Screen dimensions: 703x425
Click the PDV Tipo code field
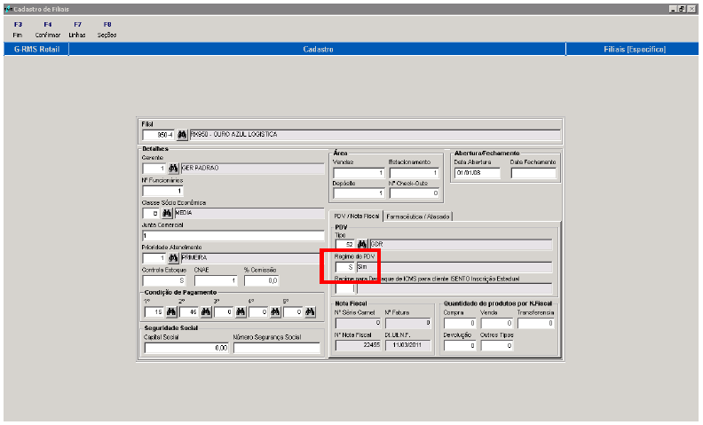coord(344,245)
